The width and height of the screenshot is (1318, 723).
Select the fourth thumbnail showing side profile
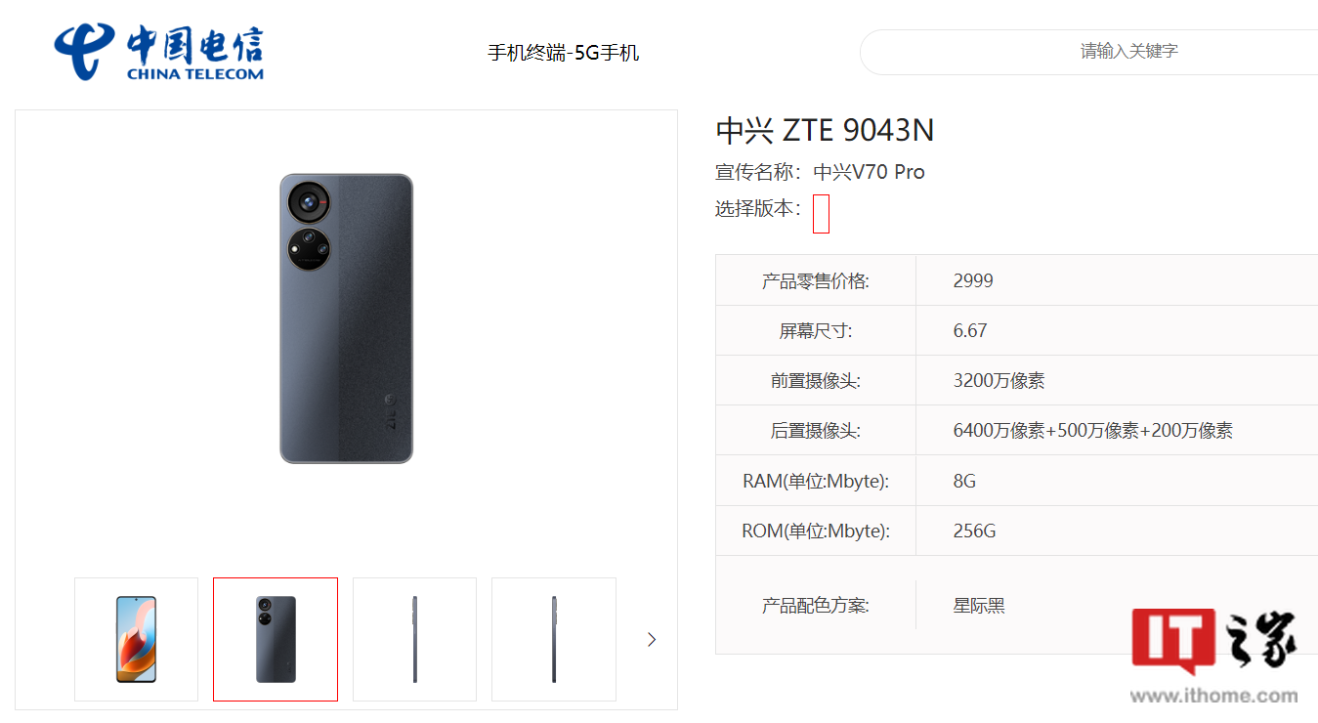pyautogui.click(x=554, y=639)
